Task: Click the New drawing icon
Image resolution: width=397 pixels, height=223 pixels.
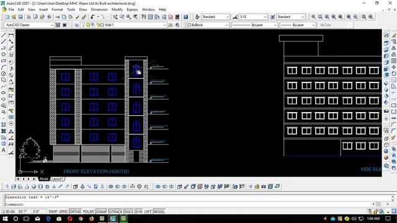Action: 7,17
